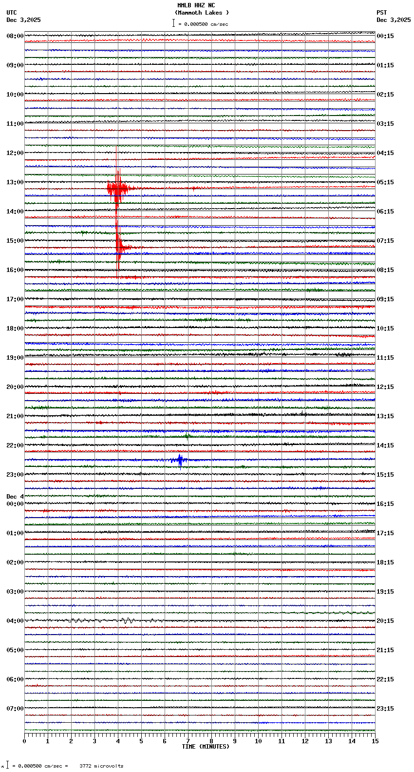414x772 pixels.
Task: Click the PST label at top right
Action: point(382,13)
